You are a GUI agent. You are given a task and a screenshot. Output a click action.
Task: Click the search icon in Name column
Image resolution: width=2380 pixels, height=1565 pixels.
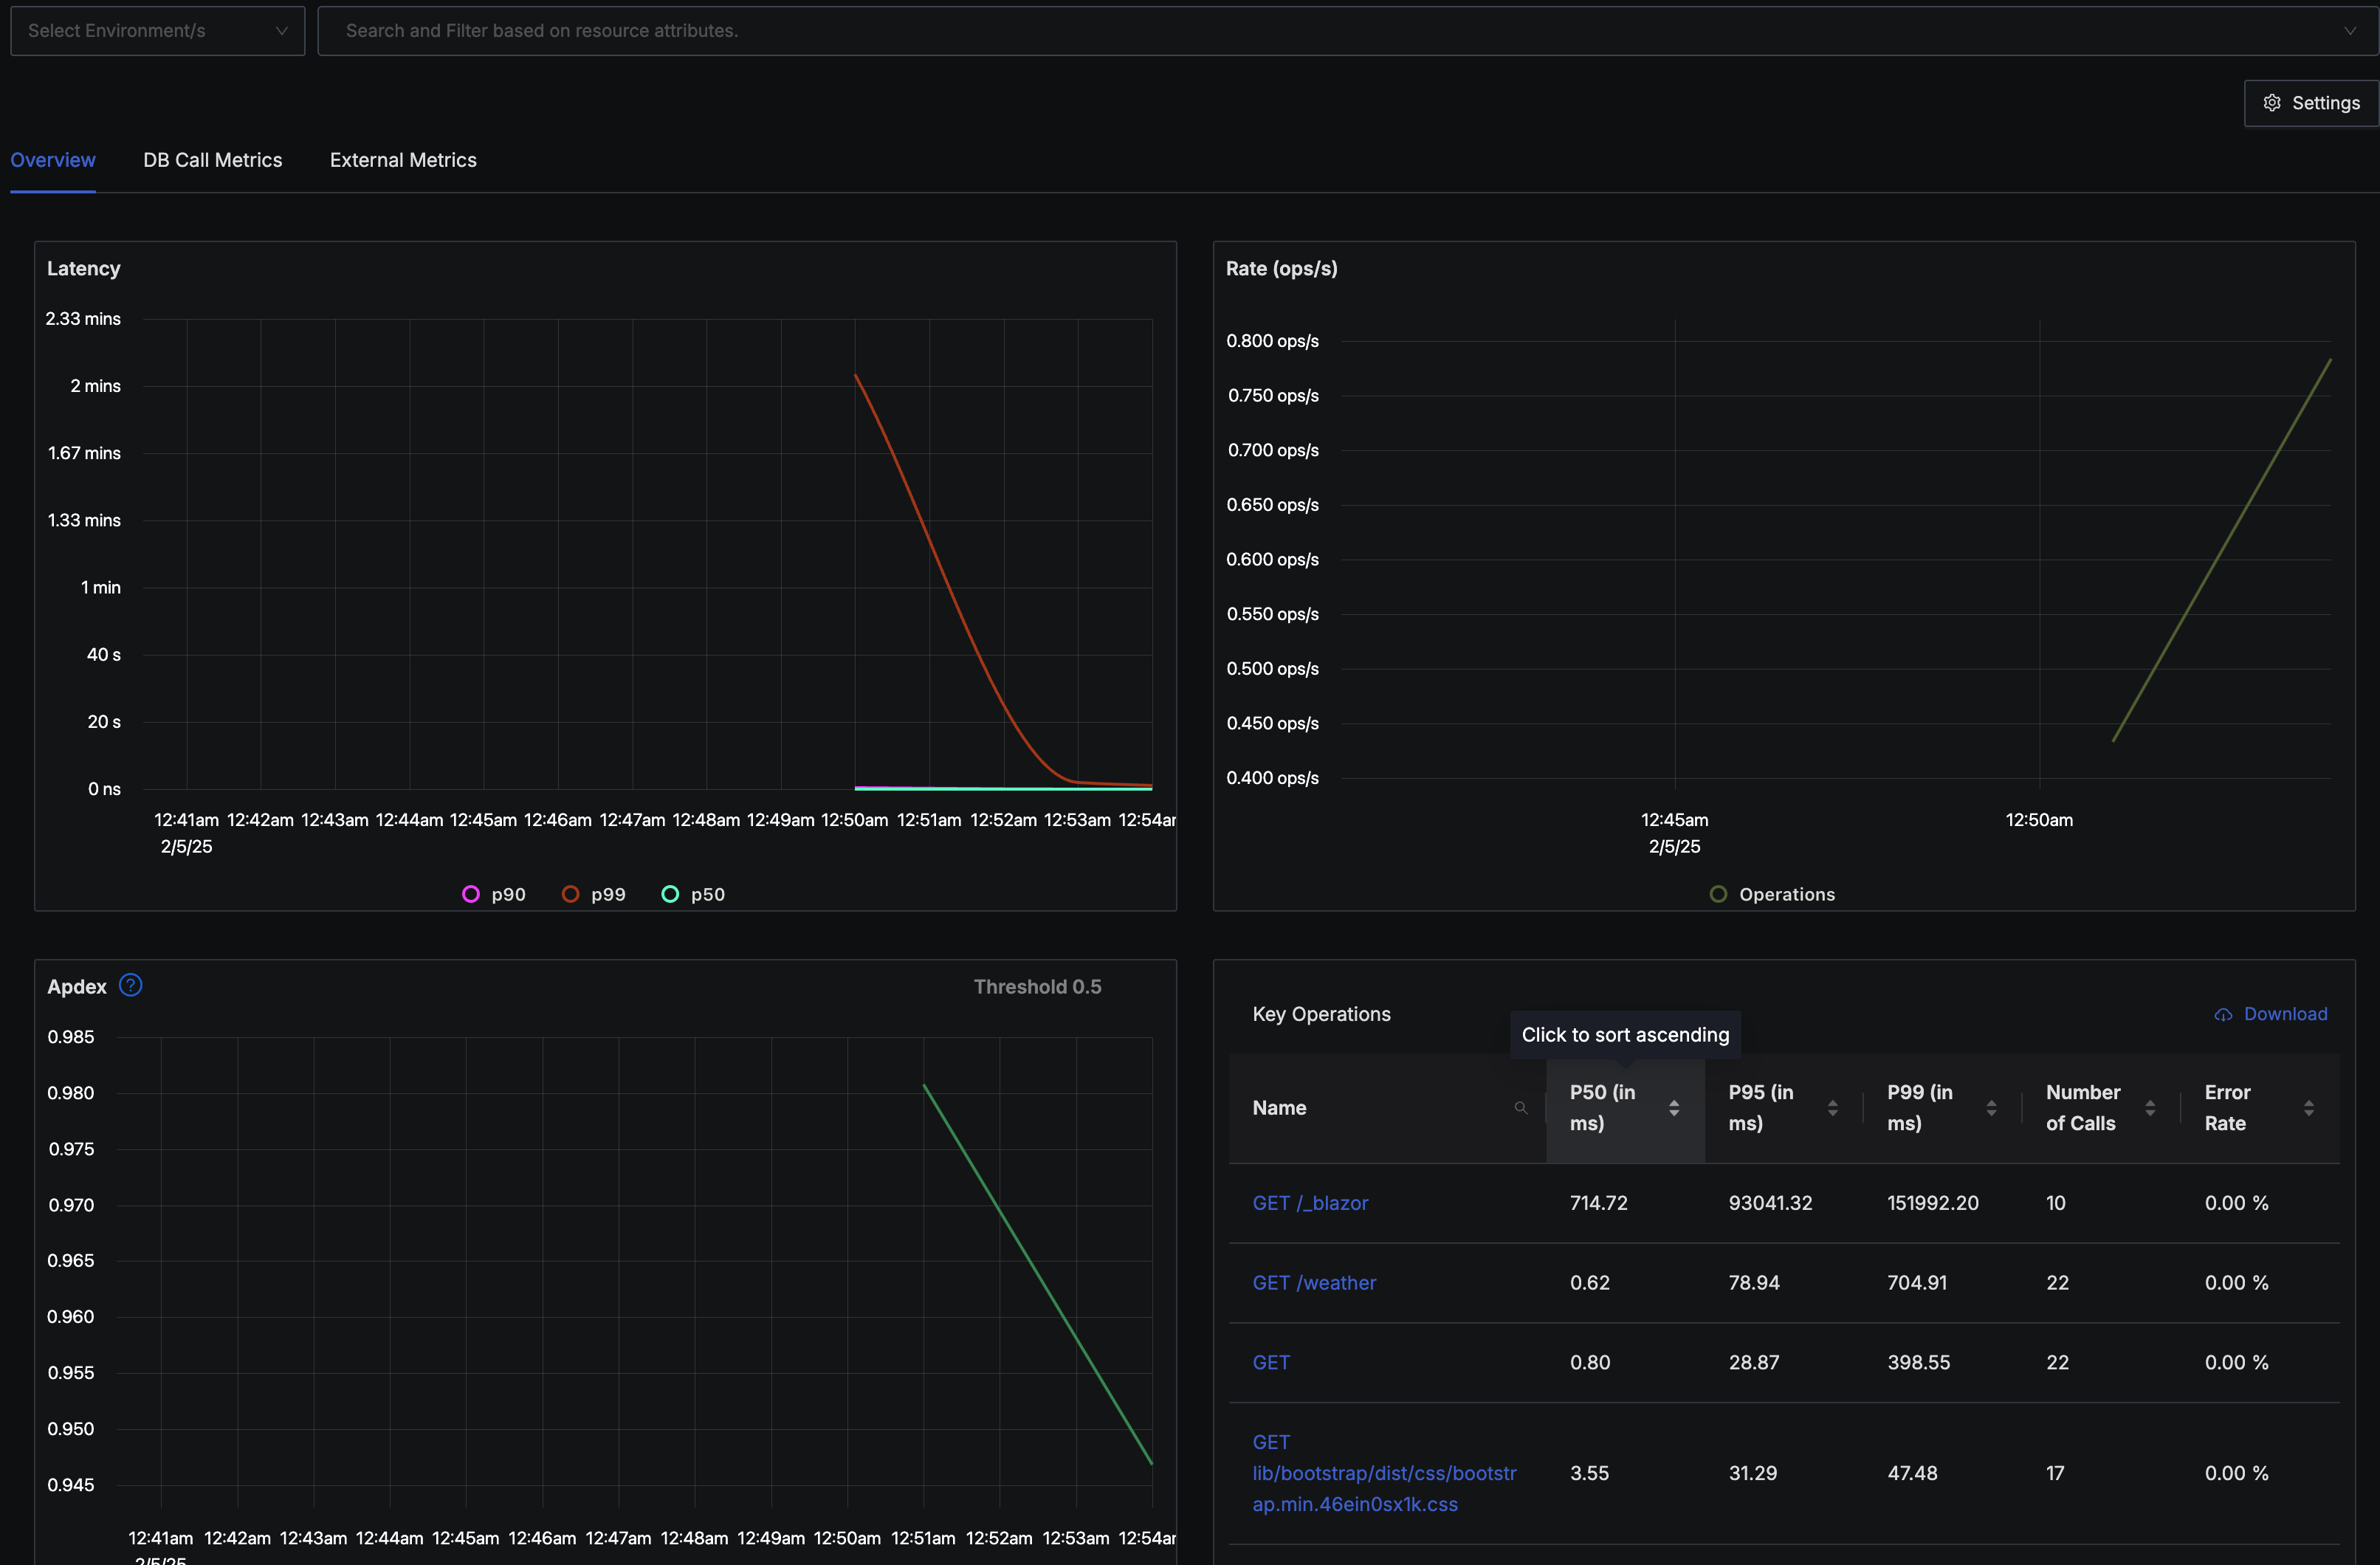(1520, 1108)
